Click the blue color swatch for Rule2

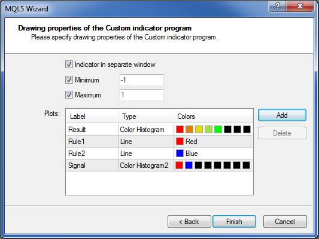pyautogui.click(x=180, y=154)
